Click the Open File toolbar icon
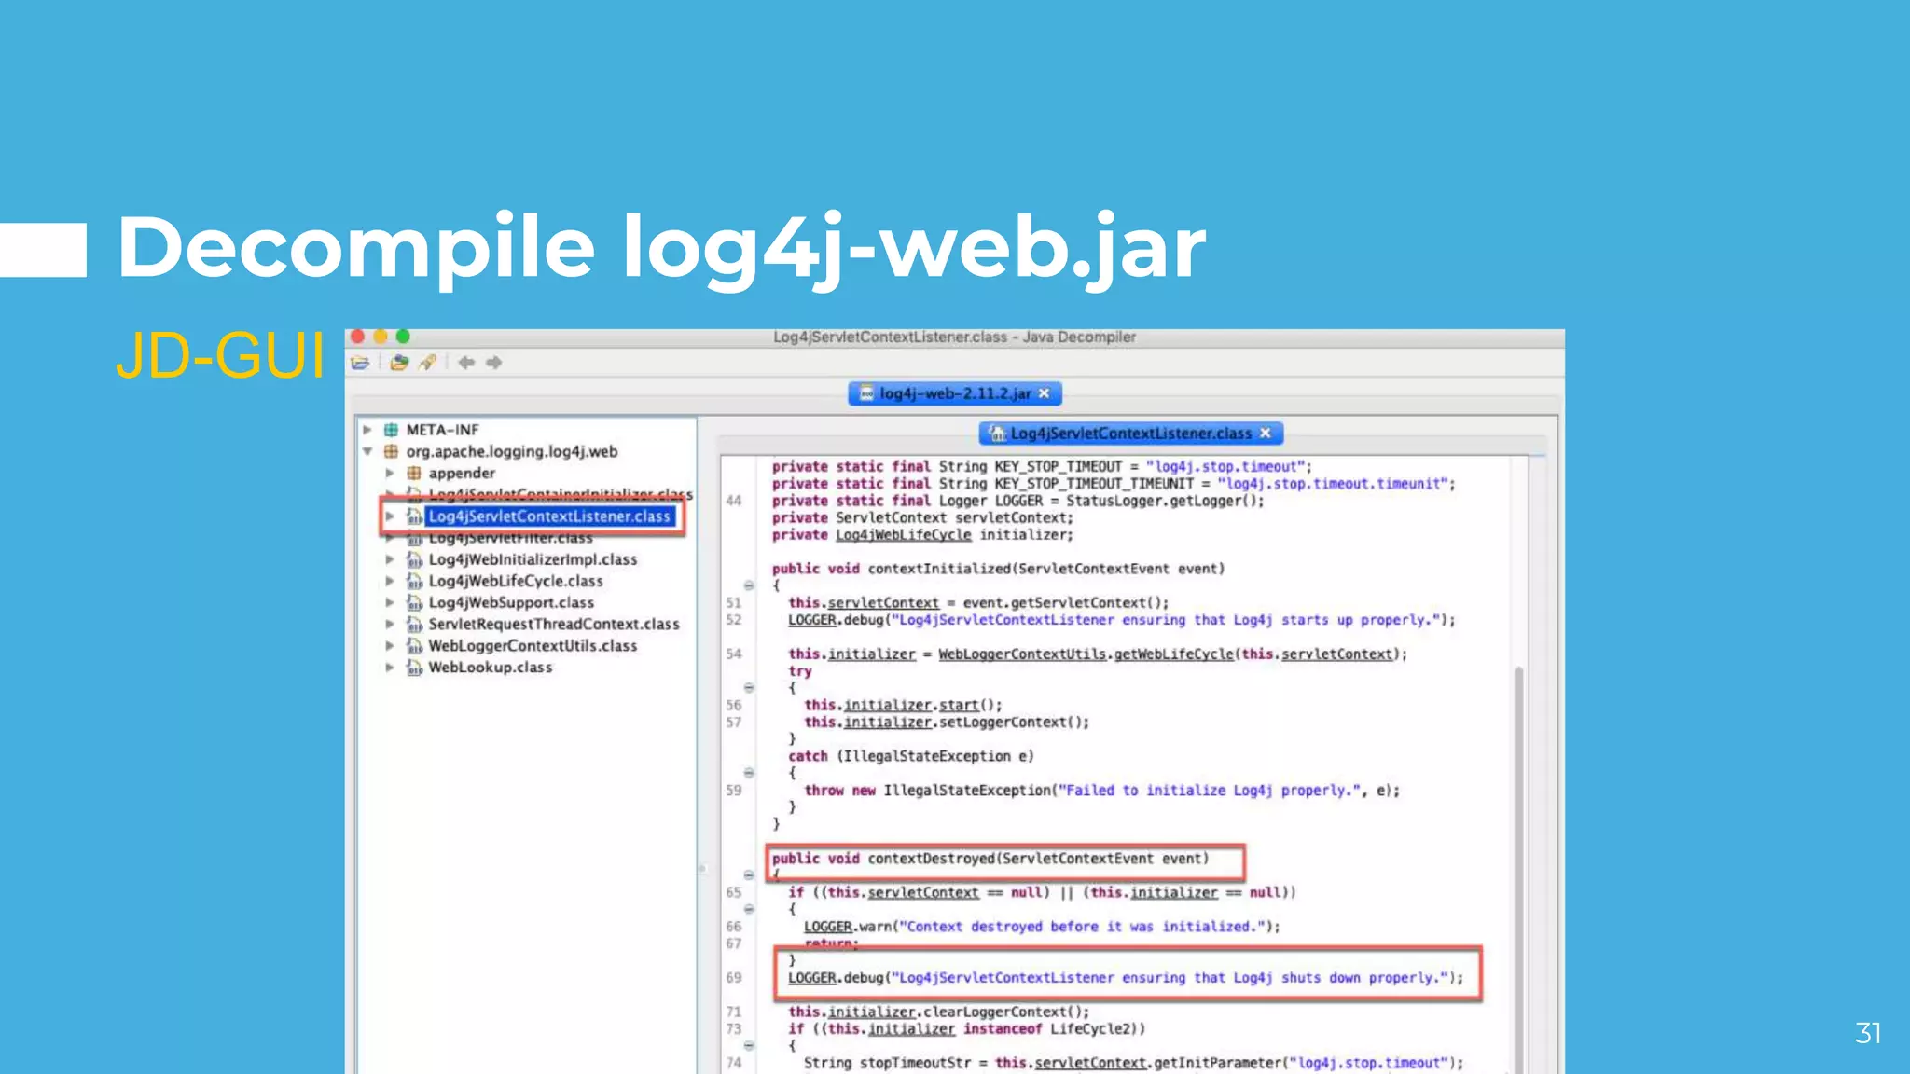This screenshot has width=1910, height=1074. tap(360, 363)
